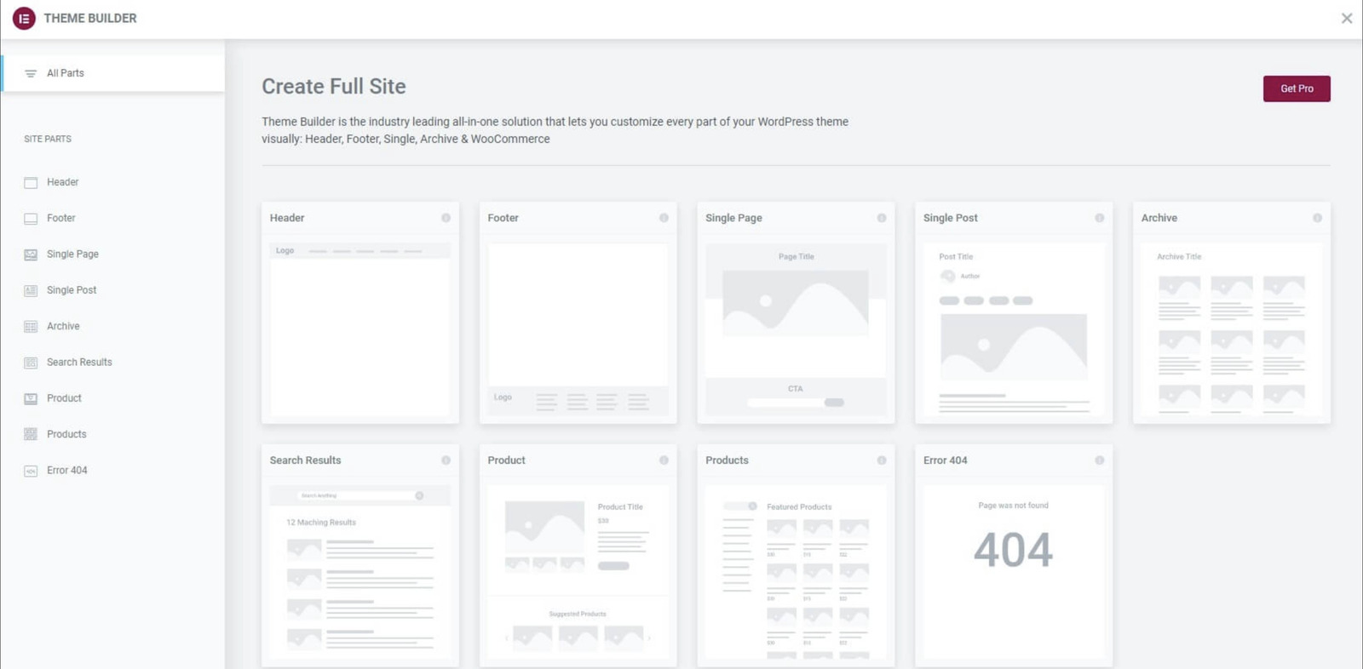Open info icon on Footer card

(664, 218)
